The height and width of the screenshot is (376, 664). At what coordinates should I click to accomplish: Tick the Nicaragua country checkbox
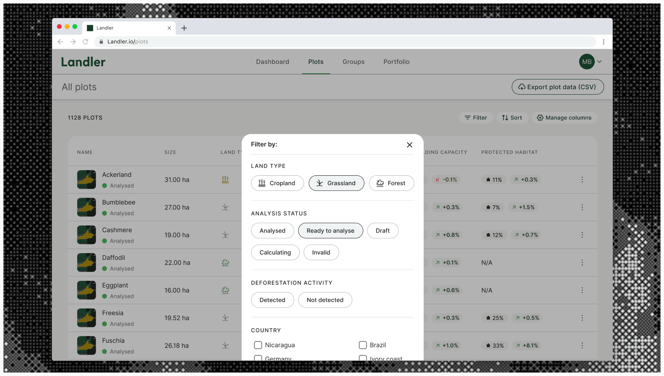pos(258,345)
